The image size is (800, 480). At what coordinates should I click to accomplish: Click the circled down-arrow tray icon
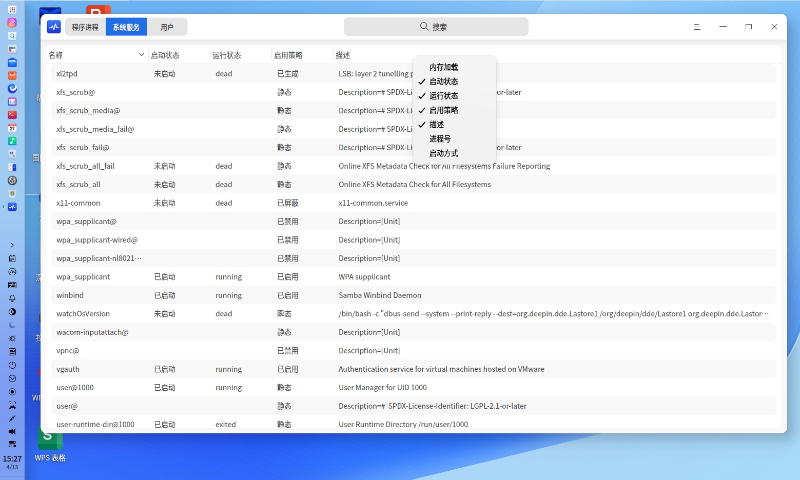pyautogui.click(x=12, y=378)
